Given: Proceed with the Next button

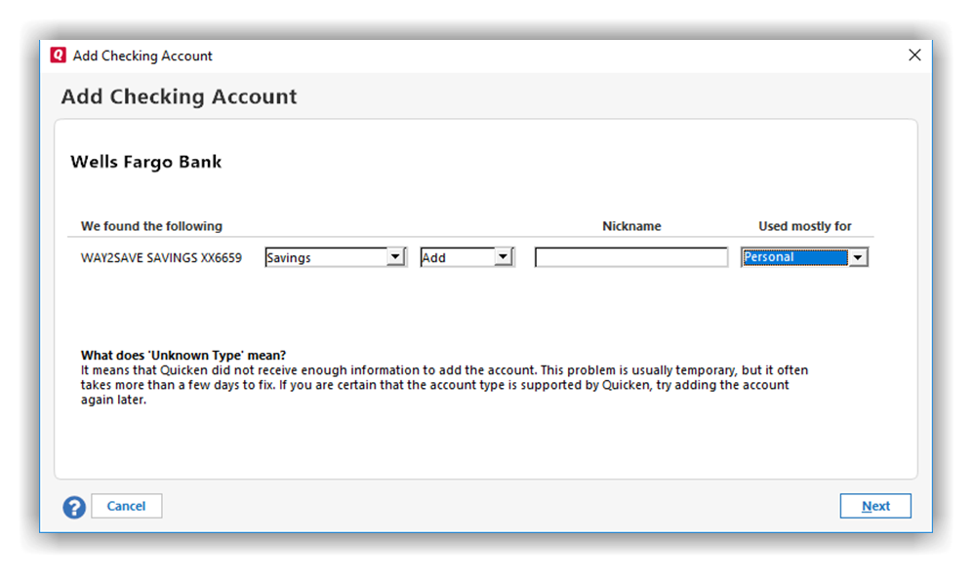Looking at the screenshot, I should (874, 506).
